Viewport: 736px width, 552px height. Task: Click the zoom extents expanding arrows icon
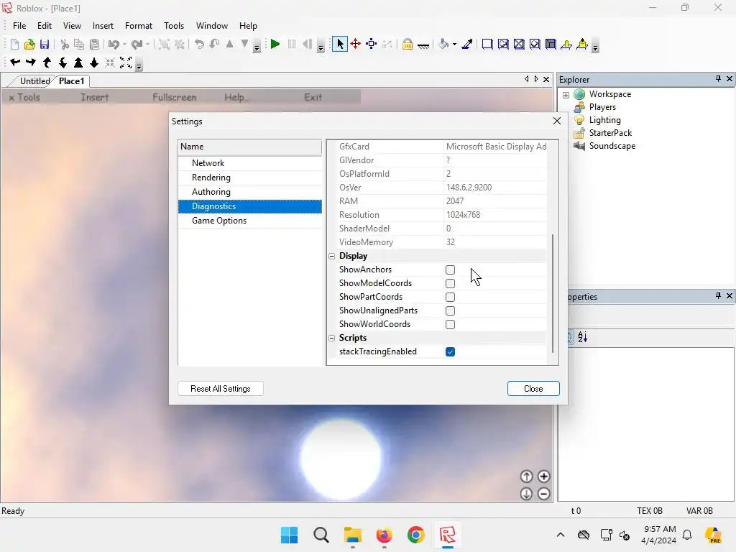(x=126, y=63)
